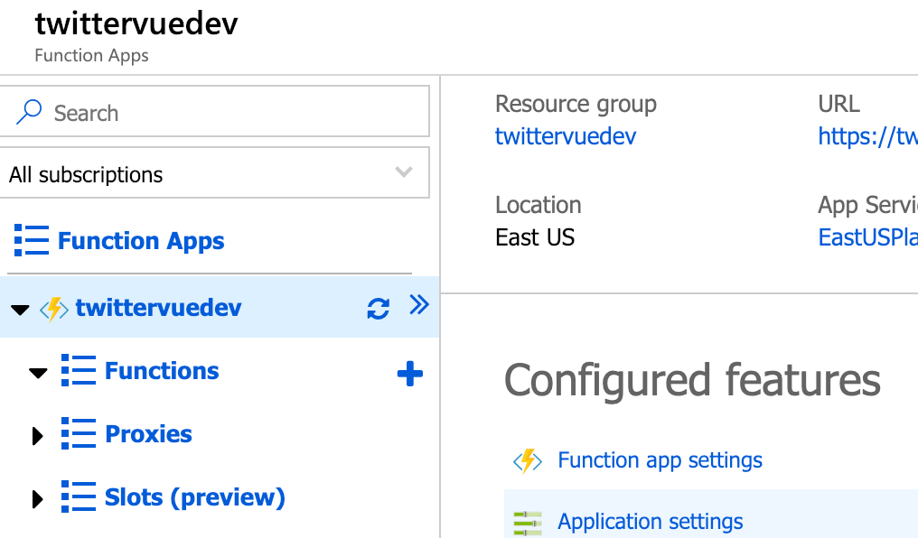Open the twittervuedev resource group link

566,136
